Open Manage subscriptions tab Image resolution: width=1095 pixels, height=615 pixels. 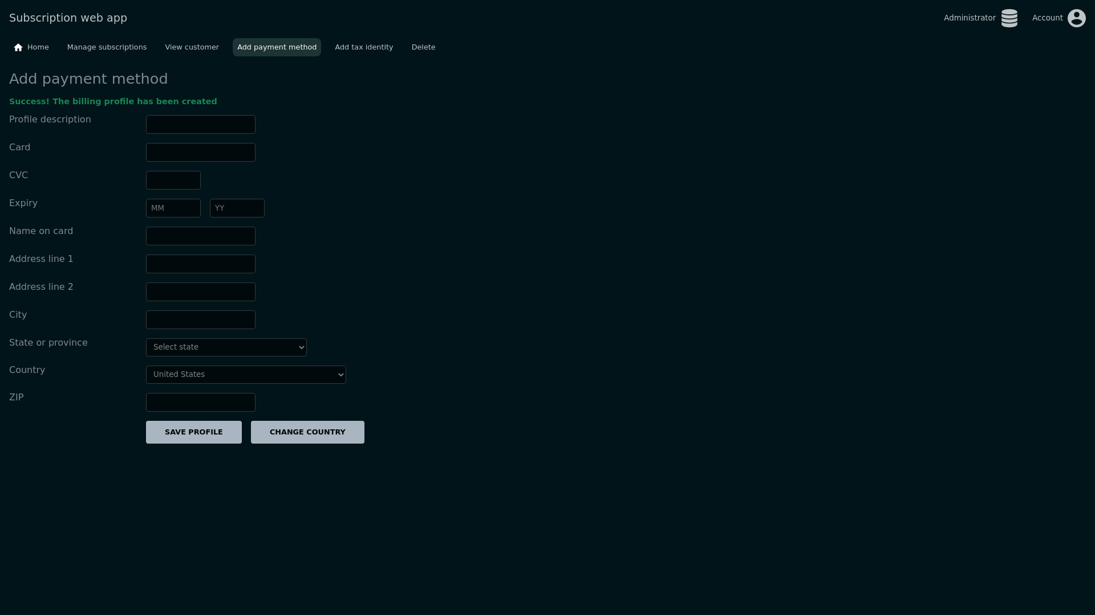click(x=107, y=47)
